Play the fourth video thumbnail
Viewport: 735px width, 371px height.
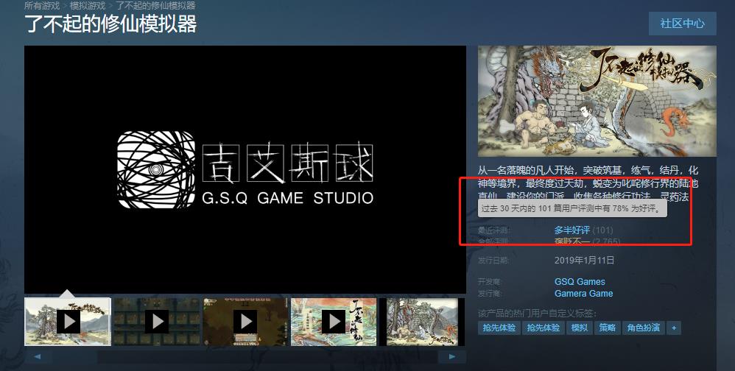tap(334, 322)
